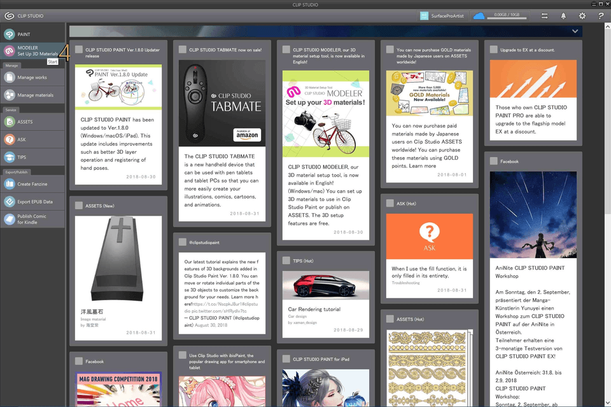Click the scrollbar down arrow

coord(607,403)
